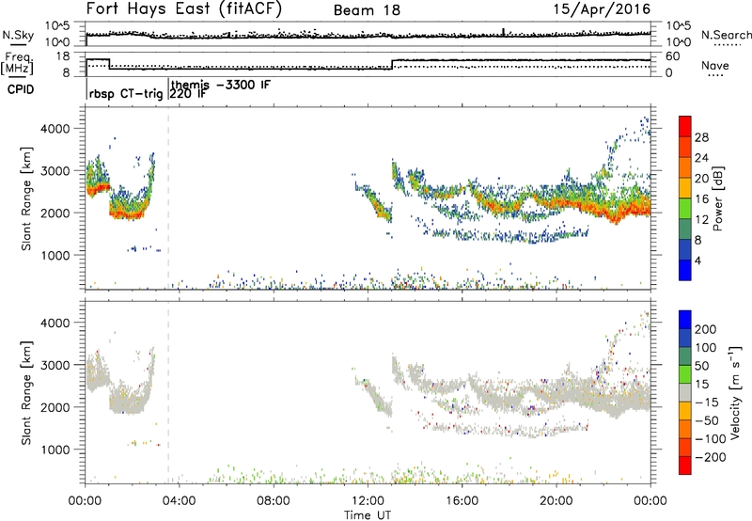The height and width of the screenshot is (521, 752).
Task: Click the date "15/Apr/2016"
Action: (602, 9)
